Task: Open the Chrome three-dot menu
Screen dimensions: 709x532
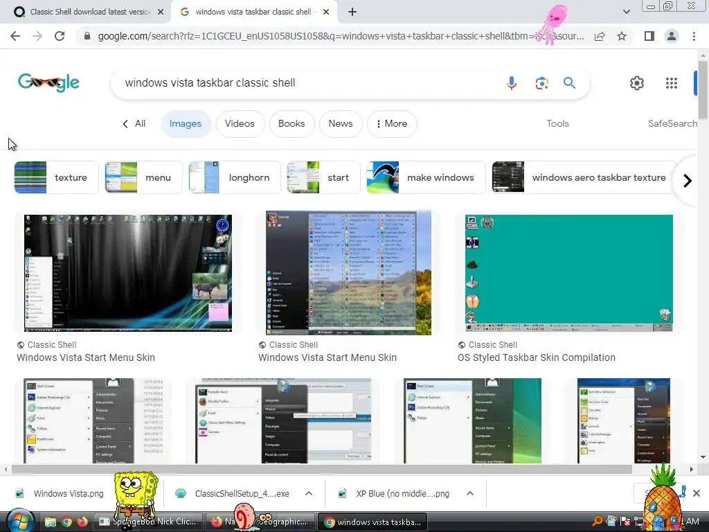Action: [694, 36]
